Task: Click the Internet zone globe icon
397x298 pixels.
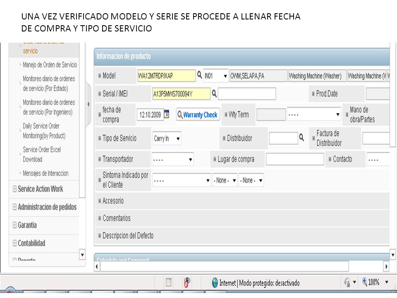Action: pos(215,282)
